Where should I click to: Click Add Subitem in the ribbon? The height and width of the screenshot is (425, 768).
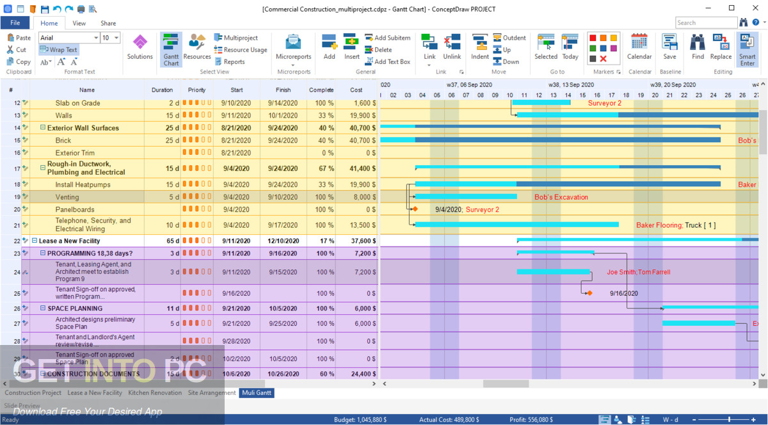pyautogui.click(x=388, y=38)
